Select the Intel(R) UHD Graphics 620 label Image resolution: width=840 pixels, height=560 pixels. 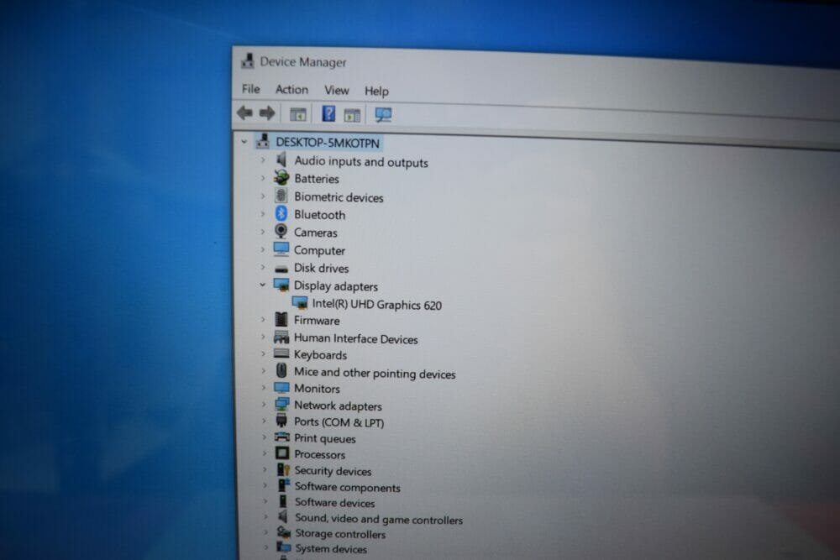[x=376, y=304]
